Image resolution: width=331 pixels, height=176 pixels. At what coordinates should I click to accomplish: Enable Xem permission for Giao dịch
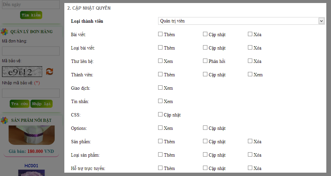tap(160, 87)
